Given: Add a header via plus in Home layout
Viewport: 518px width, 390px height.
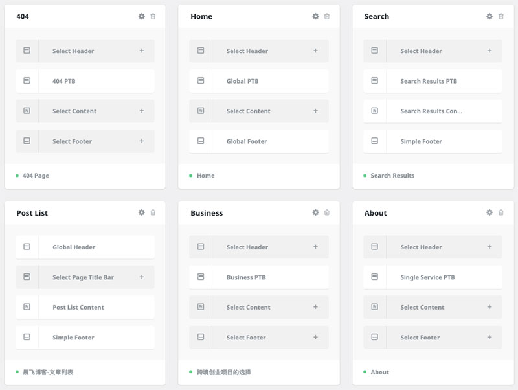Looking at the screenshot, I should (315, 51).
